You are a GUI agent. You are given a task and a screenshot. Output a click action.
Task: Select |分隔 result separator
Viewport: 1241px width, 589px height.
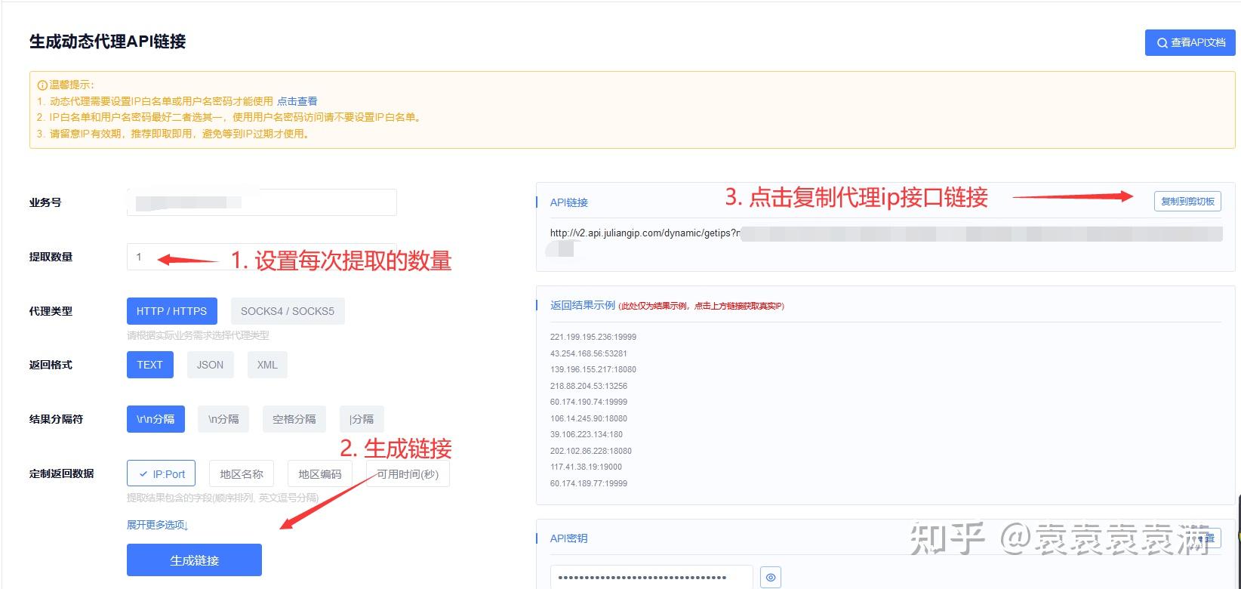click(362, 419)
